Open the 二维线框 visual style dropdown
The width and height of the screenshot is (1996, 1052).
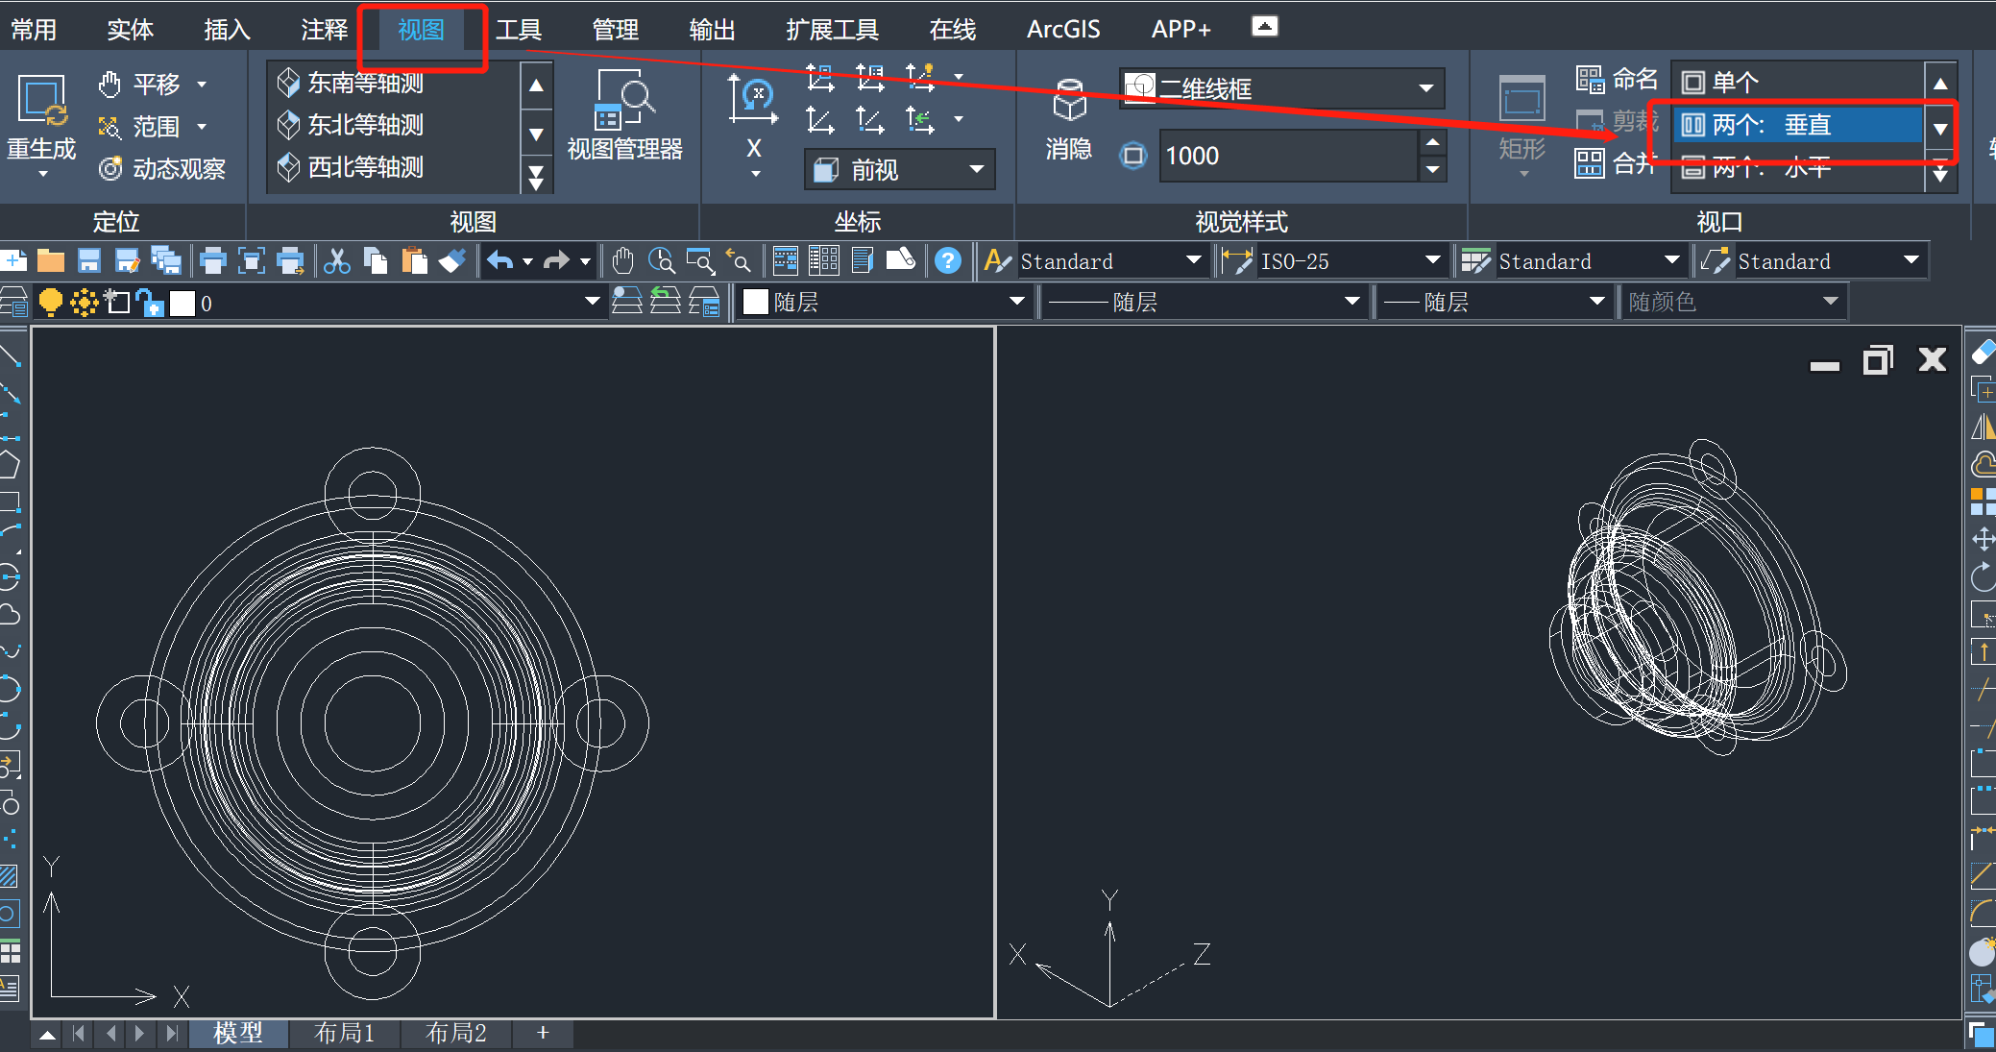coord(1426,88)
